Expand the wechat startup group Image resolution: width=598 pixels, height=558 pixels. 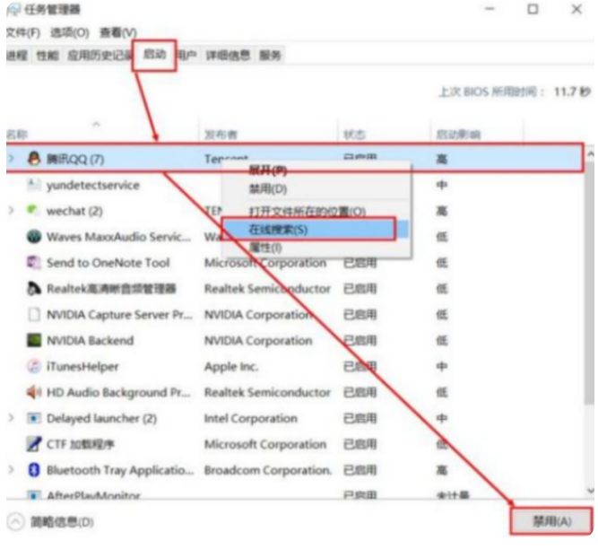(11, 211)
